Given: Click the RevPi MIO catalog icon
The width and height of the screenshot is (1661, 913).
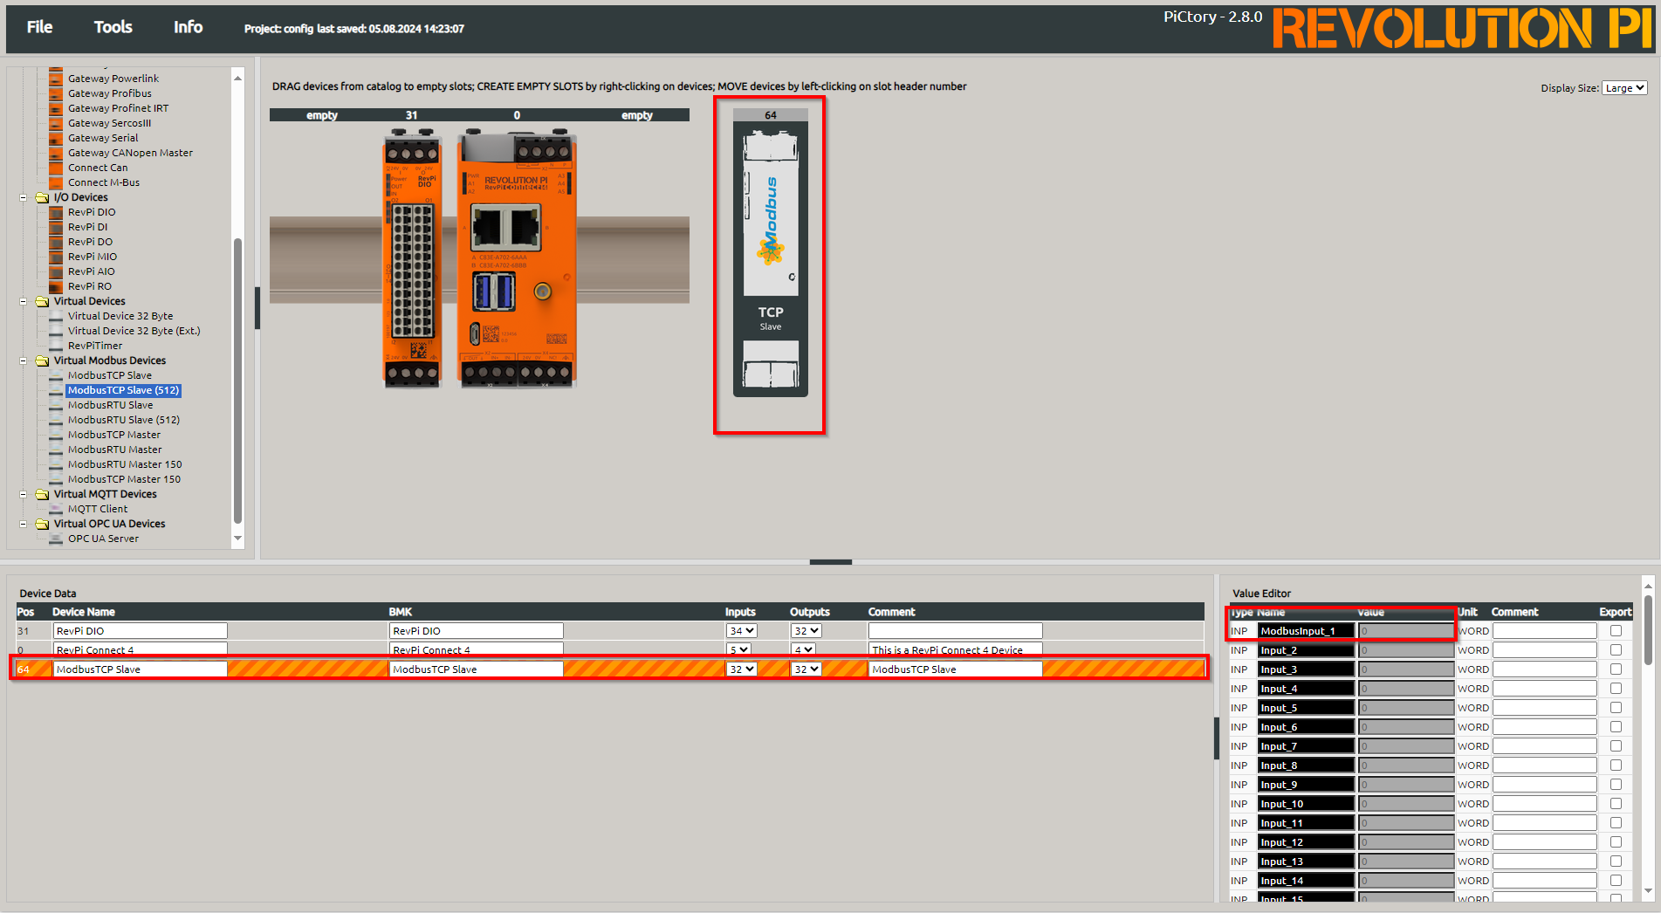Looking at the screenshot, I should coord(56,257).
